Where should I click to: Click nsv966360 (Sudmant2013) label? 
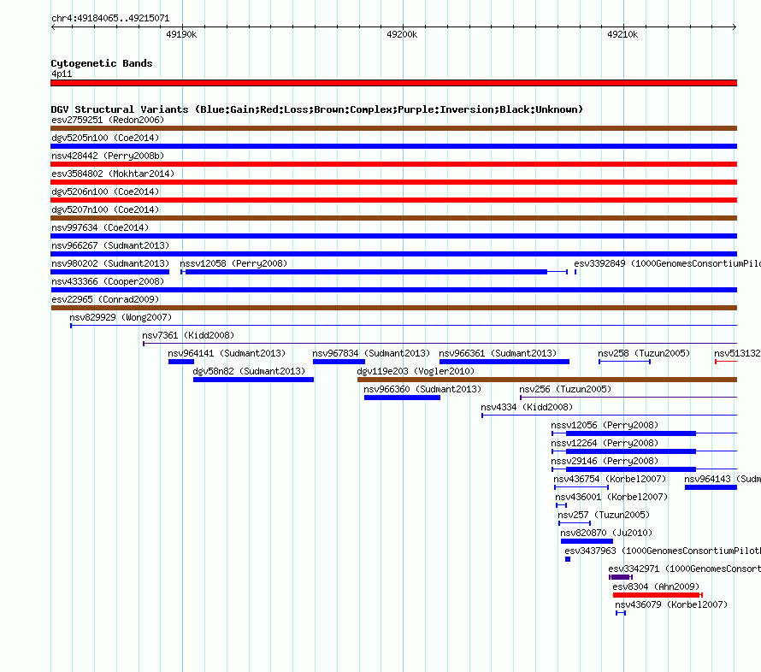point(422,389)
